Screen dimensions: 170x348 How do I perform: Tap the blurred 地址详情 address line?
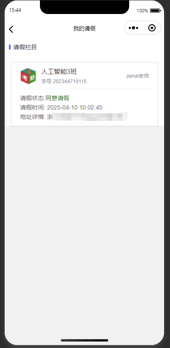point(74,117)
